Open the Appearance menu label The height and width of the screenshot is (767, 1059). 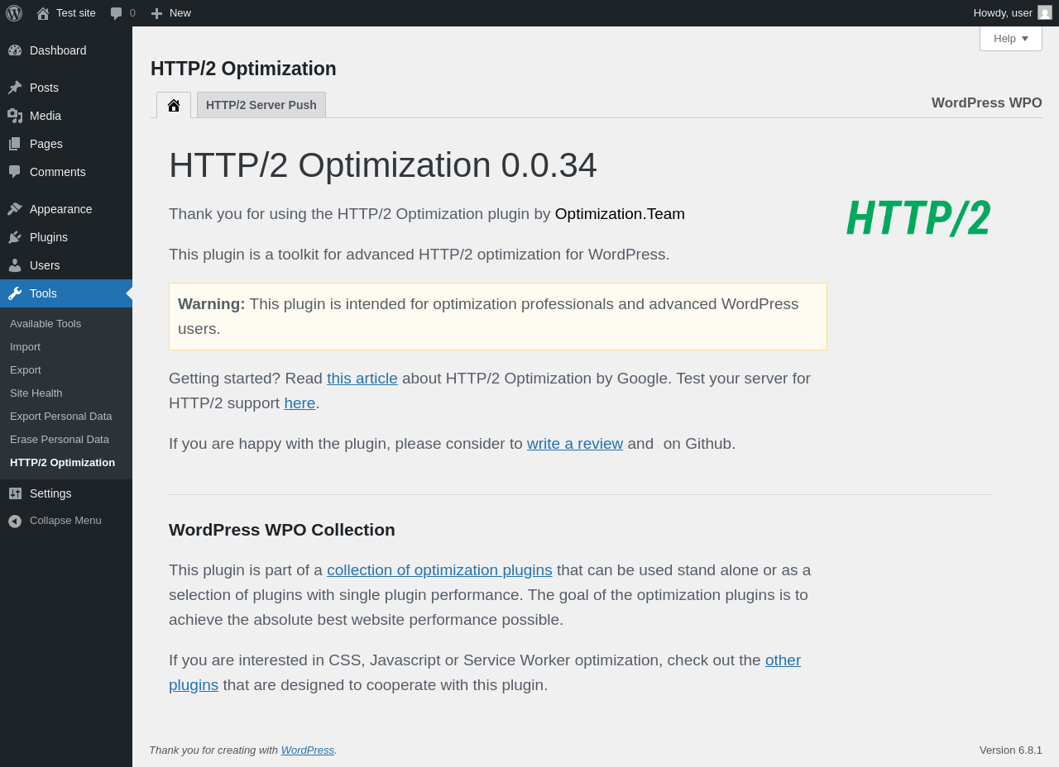tap(61, 209)
